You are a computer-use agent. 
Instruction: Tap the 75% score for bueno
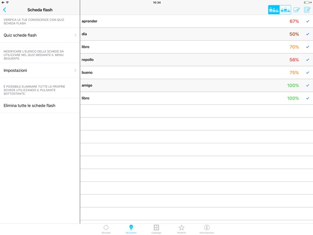coord(294,72)
